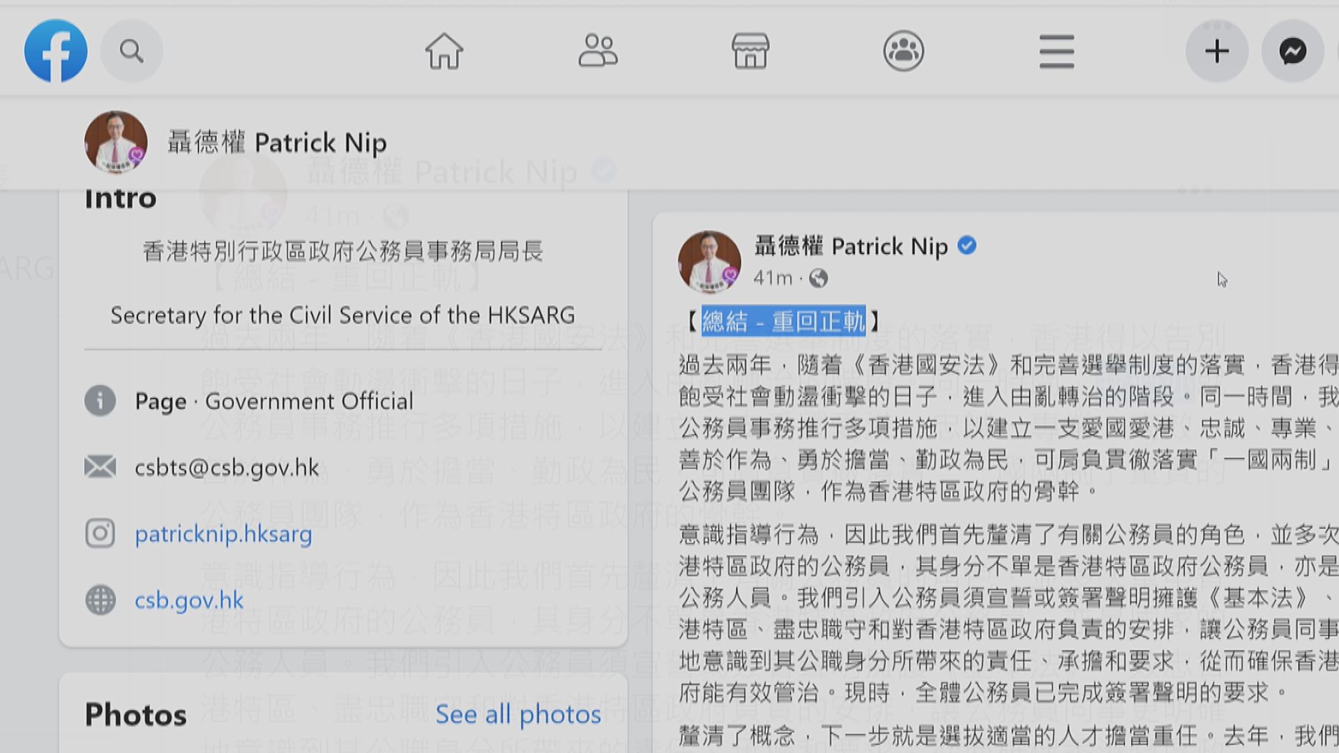This screenshot has width=1339, height=753.
Task: Go to Home feed icon
Action: 444,51
